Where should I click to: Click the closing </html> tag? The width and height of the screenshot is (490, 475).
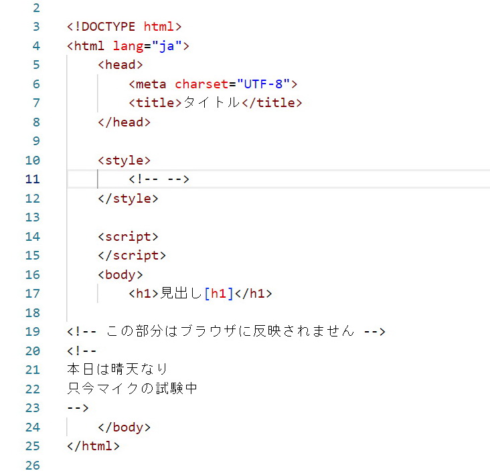pyautogui.click(x=93, y=446)
